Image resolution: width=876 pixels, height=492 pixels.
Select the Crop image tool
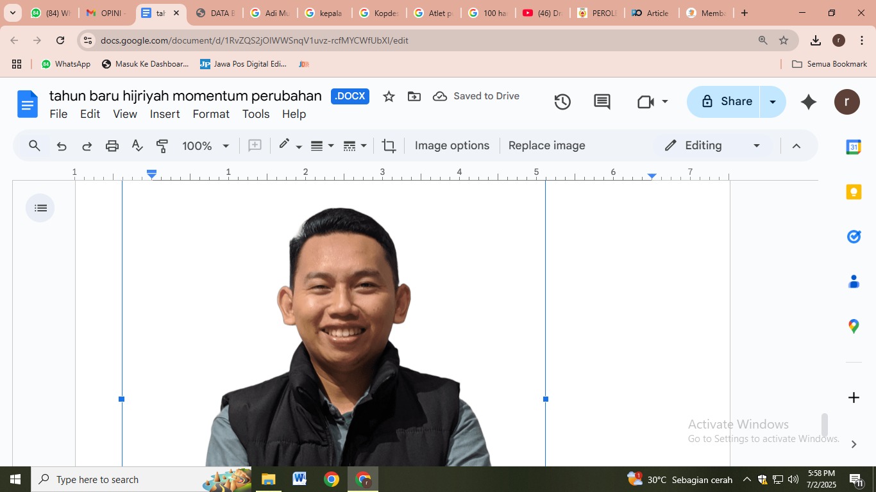tap(389, 145)
